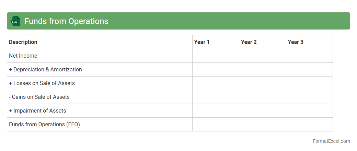This screenshot has height=151, width=357.
Task: Click the Depreciation & Amortization row label
Action: tap(45, 69)
